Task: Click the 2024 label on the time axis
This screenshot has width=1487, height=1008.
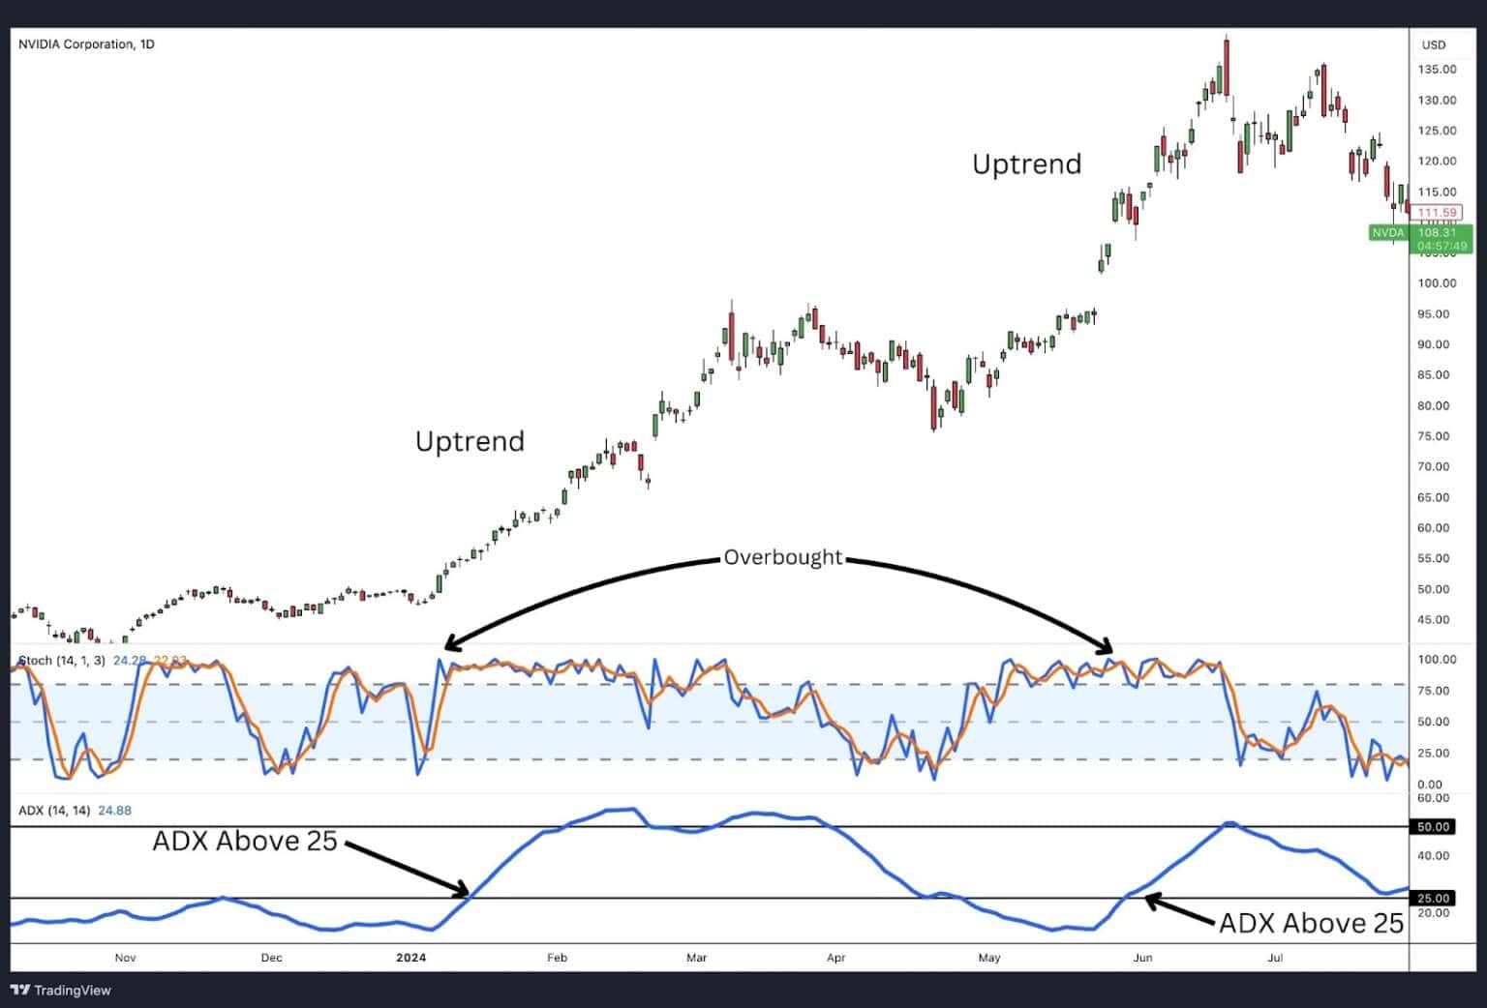Action: [410, 957]
